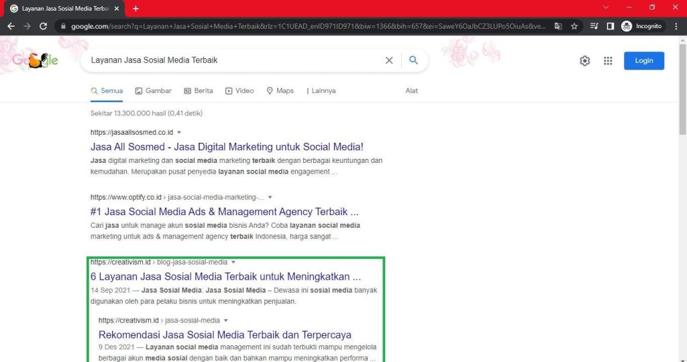Reload the page with refresh icon
This screenshot has height=362, width=687.
click(43, 26)
